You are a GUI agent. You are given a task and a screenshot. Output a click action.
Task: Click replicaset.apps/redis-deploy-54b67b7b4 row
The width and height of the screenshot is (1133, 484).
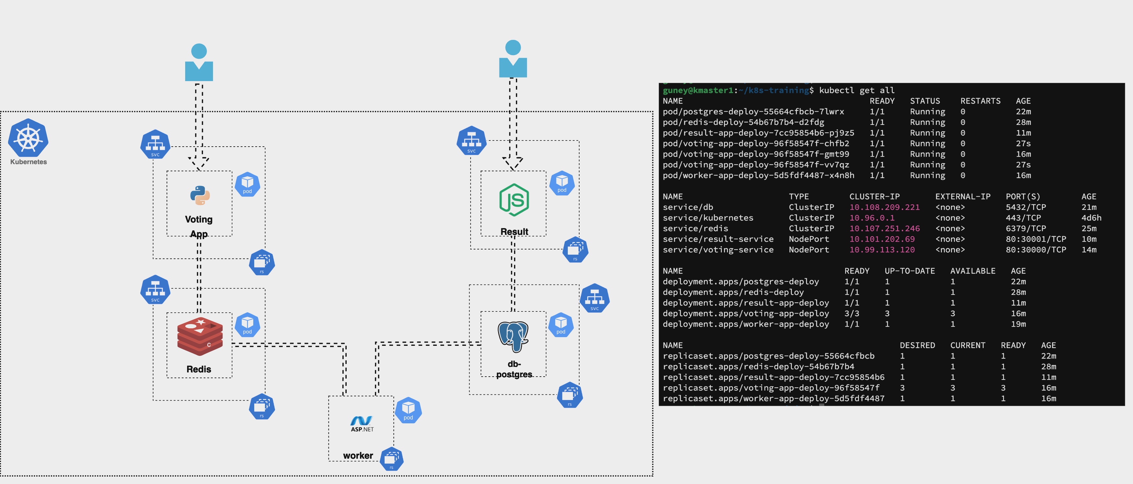pos(860,366)
